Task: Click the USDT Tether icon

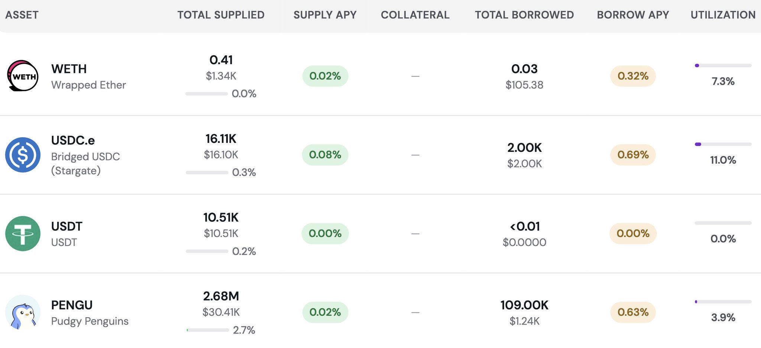Action: point(23,233)
